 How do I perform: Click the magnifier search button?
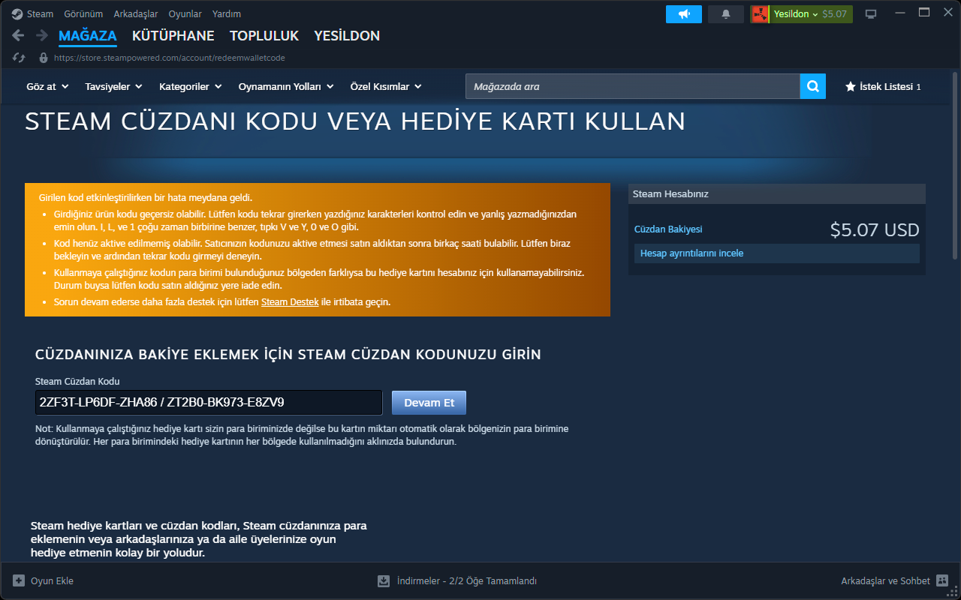[813, 86]
